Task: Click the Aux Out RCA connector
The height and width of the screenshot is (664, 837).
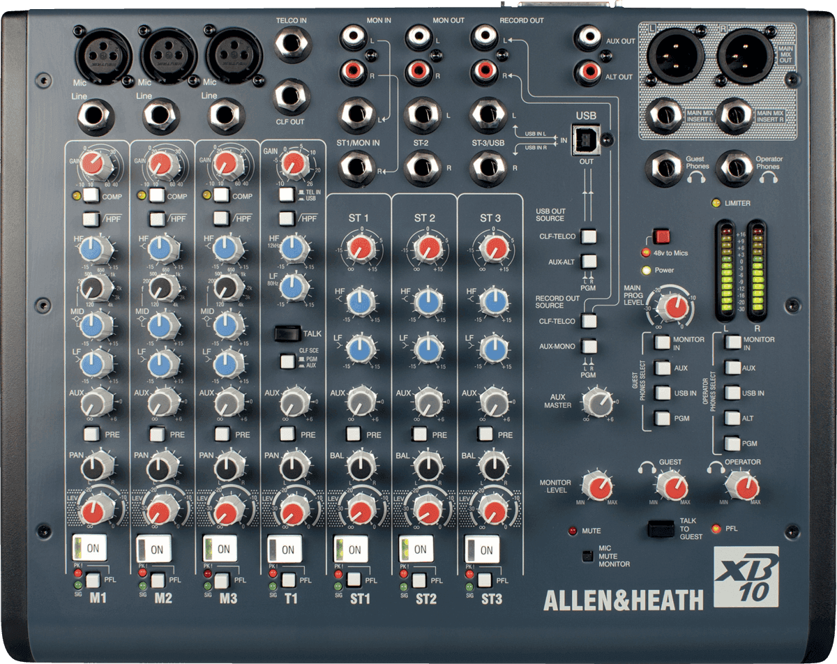Action: [x=588, y=36]
